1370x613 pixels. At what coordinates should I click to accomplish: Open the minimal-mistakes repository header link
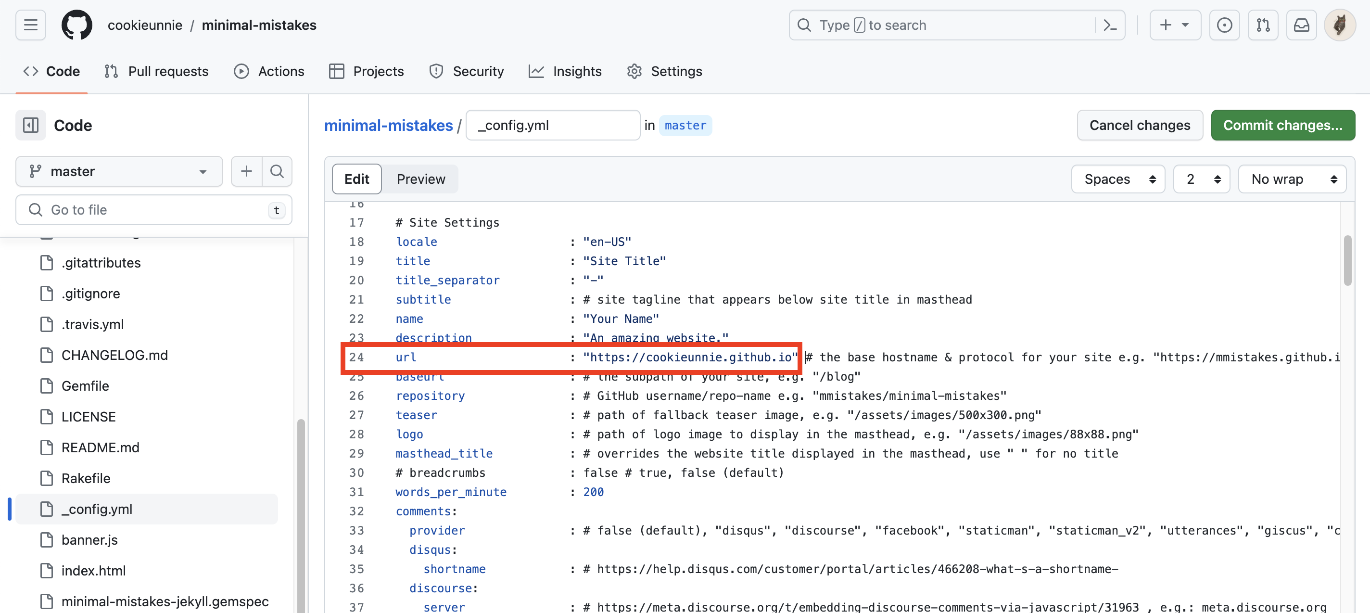tap(259, 25)
